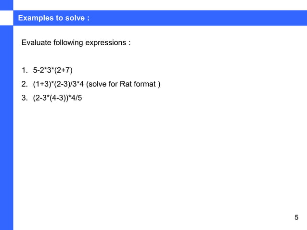Click the 'Examples to solve :' slide title

tap(53, 18)
